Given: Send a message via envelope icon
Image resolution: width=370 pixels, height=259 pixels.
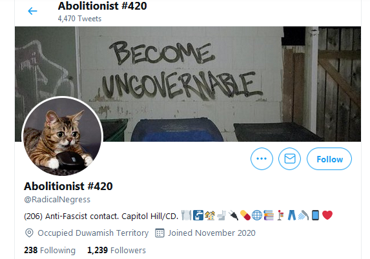Looking at the screenshot, I should [289, 158].
